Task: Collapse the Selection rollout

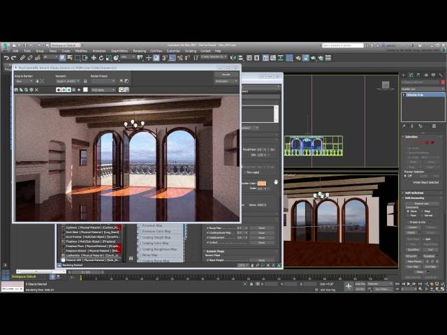Action: [x=411, y=137]
